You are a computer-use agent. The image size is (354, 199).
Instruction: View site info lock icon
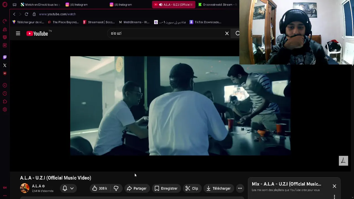click(x=34, y=14)
